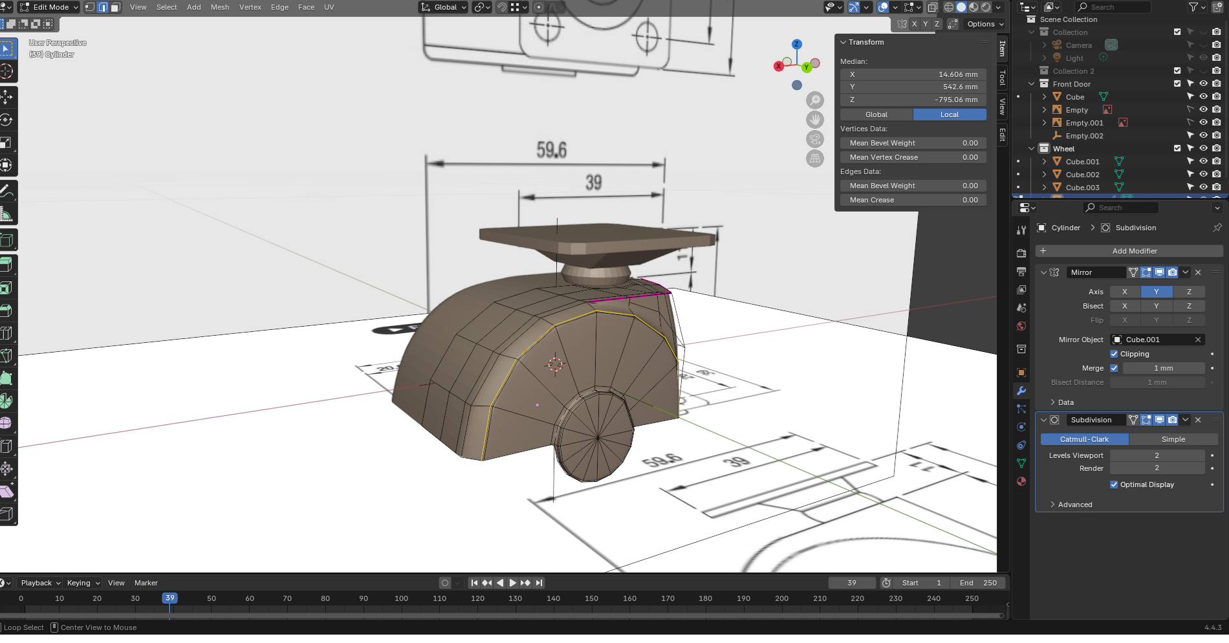This screenshot has height=643, width=1229.
Task: Jump to timeline end frame
Action: pyautogui.click(x=539, y=583)
